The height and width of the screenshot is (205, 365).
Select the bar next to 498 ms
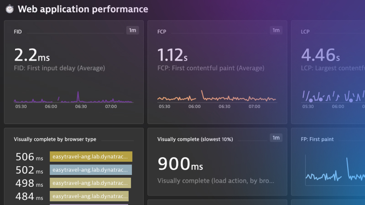[90, 183]
